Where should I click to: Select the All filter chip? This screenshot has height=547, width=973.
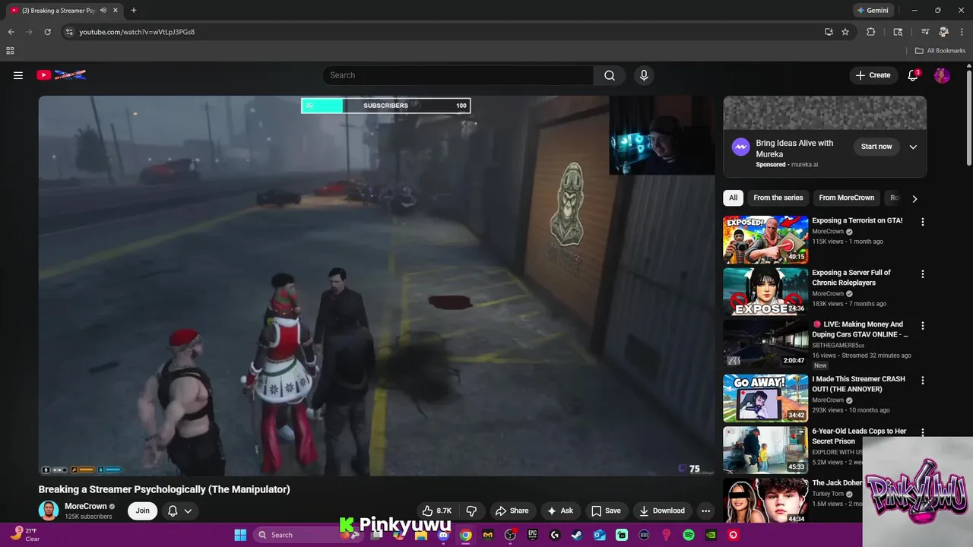point(733,198)
